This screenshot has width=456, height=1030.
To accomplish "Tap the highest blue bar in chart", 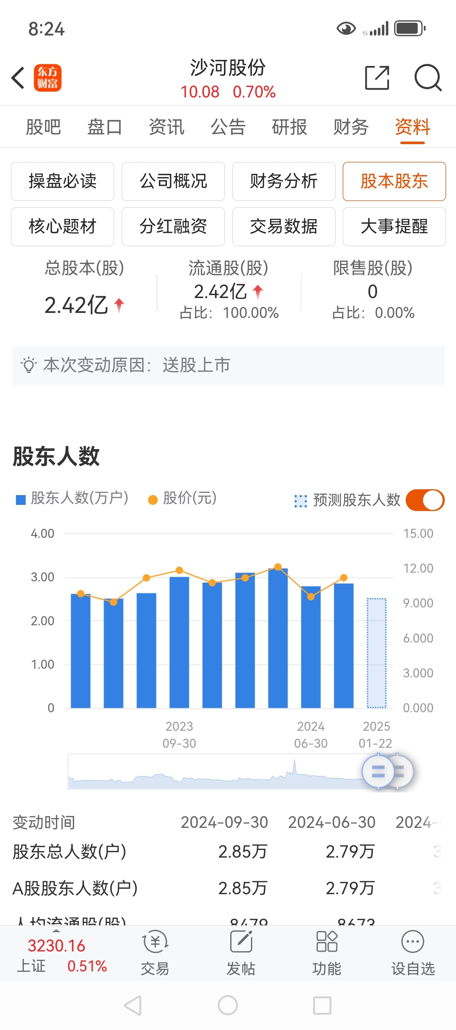I will tap(278, 638).
